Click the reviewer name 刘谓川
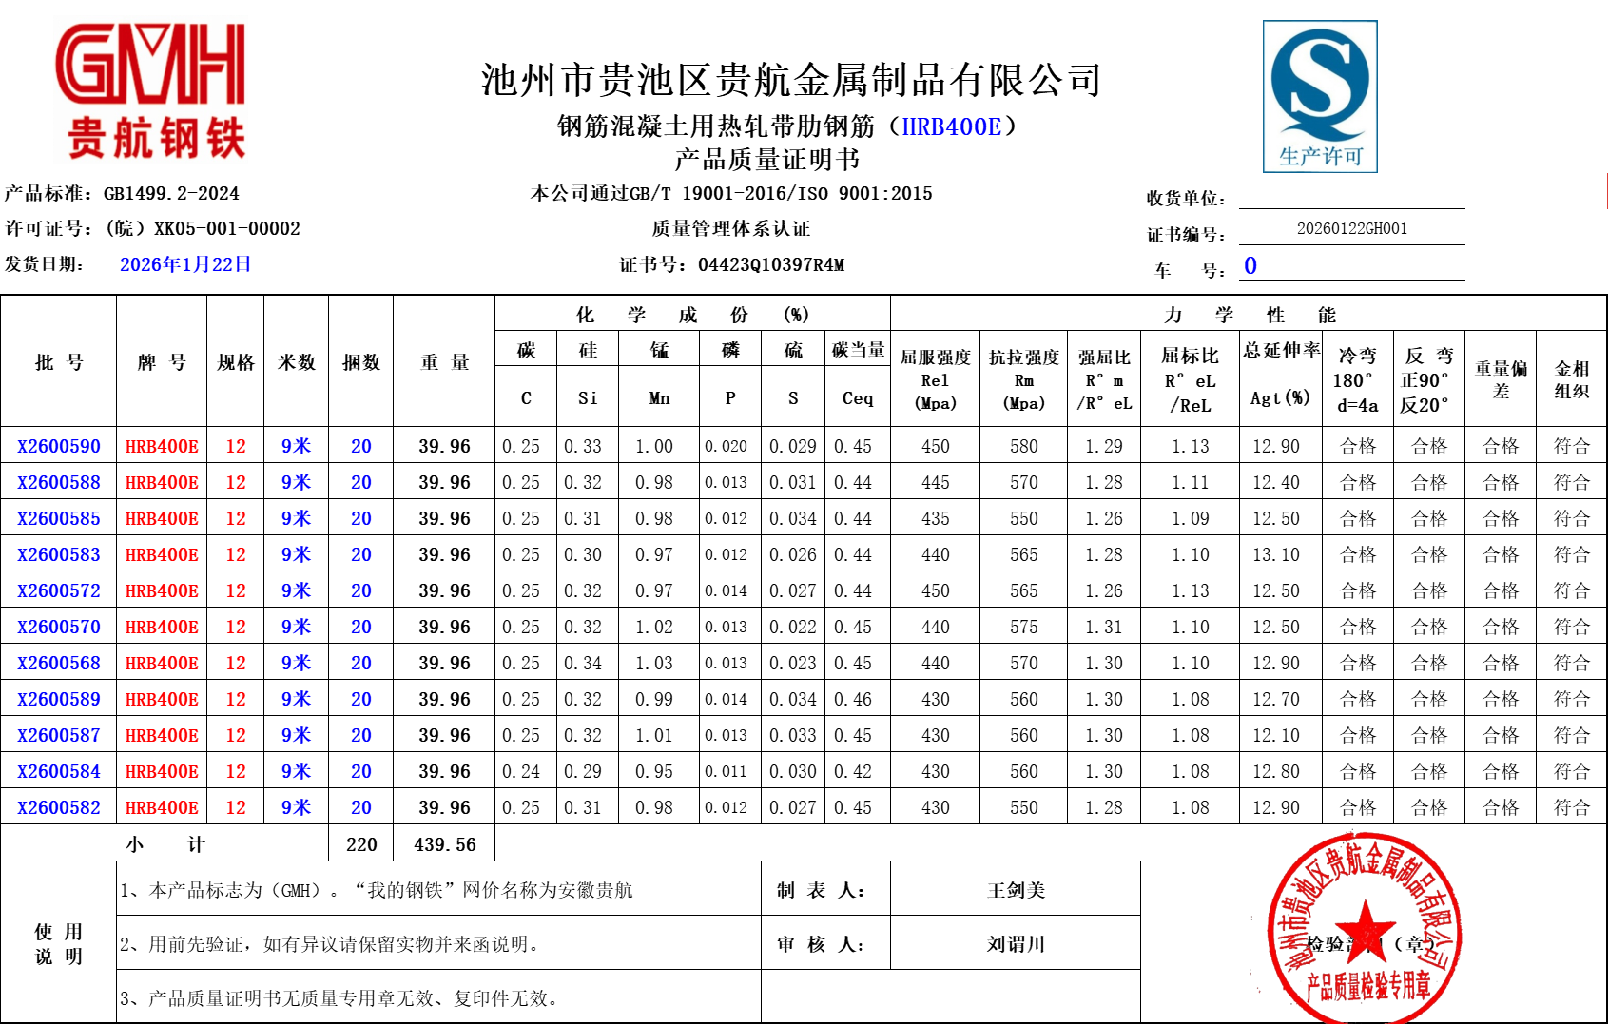This screenshot has height=1025, width=1609. (1016, 944)
